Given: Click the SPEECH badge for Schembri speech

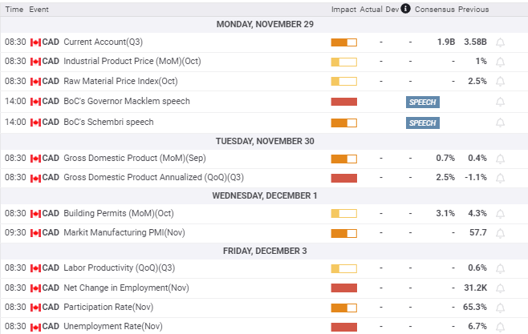Looking at the screenshot, I should [x=422, y=123].
